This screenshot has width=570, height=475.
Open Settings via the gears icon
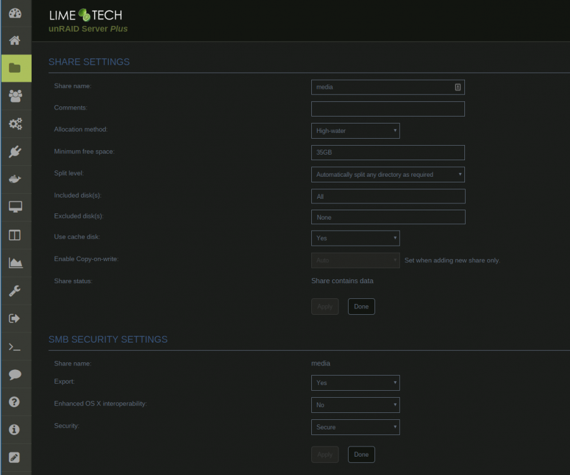(x=15, y=123)
